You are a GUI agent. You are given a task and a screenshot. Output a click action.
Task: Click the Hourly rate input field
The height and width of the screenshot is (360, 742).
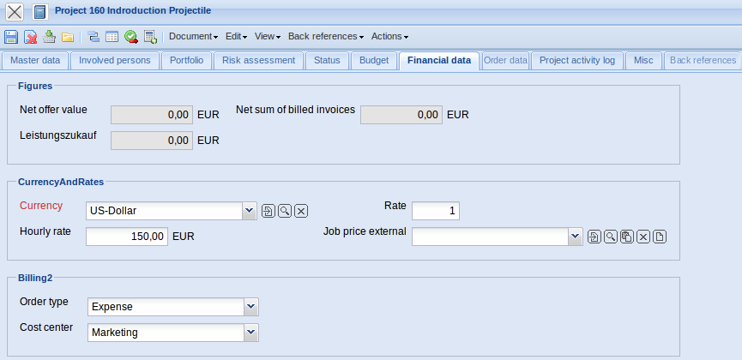[x=126, y=236]
